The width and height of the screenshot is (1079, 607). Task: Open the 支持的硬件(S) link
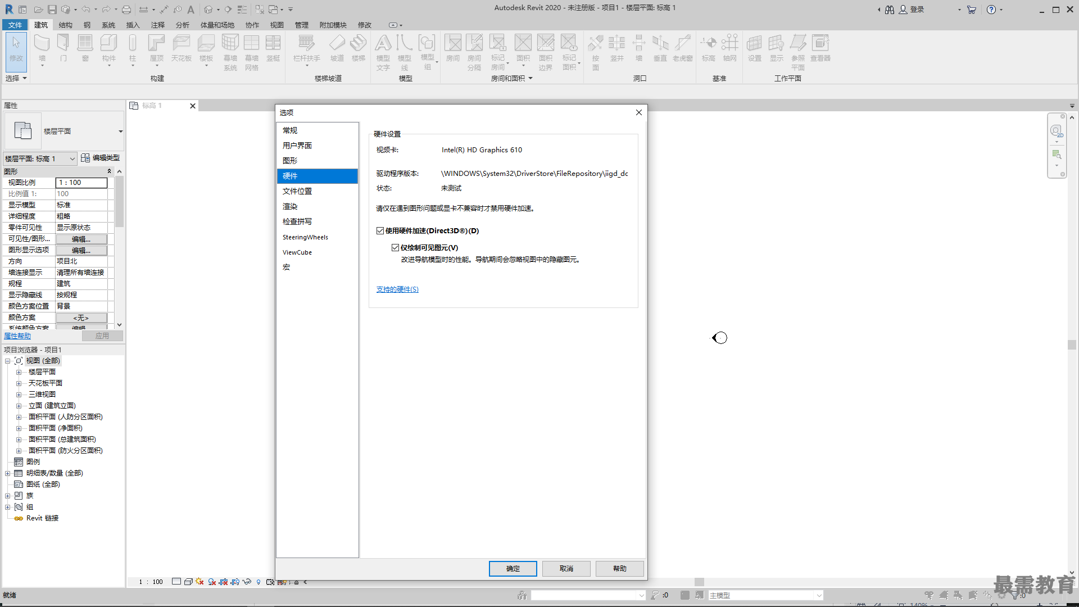[397, 289]
